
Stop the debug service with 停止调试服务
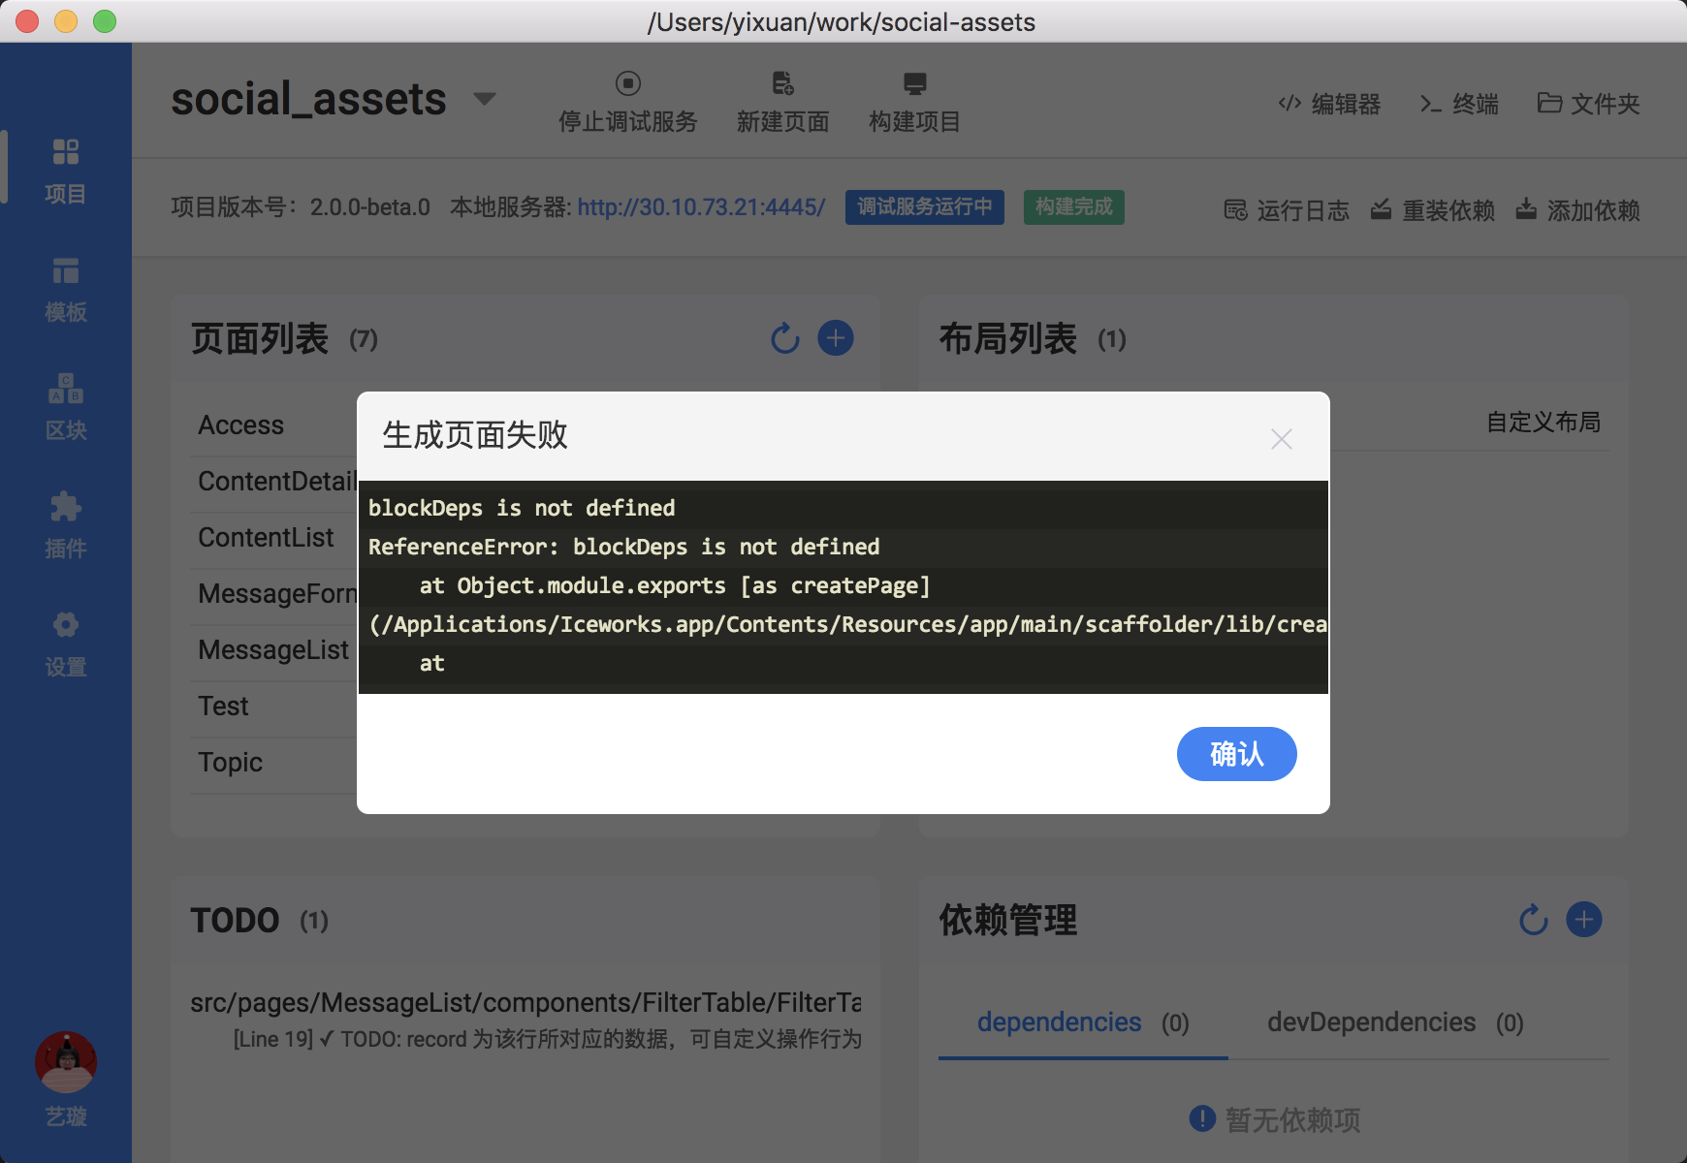[x=627, y=101]
